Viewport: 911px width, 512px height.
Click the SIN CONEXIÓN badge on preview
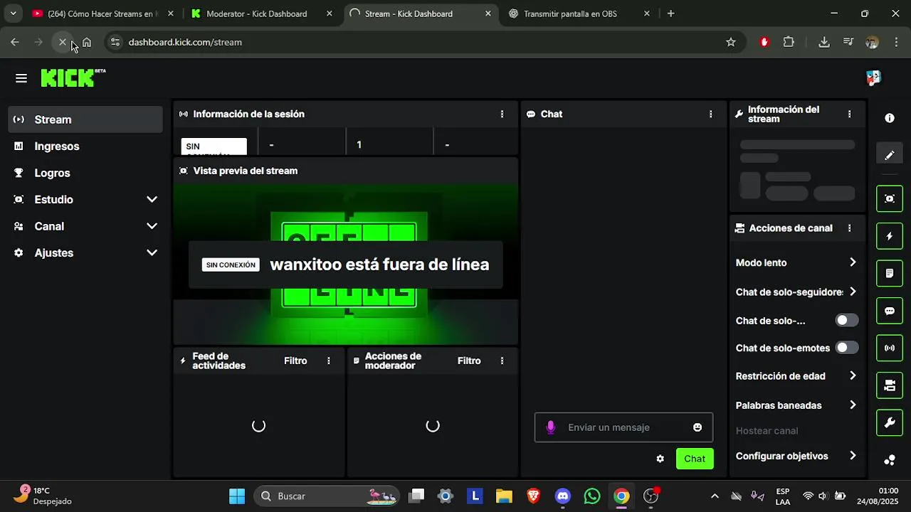[x=231, y=265]
